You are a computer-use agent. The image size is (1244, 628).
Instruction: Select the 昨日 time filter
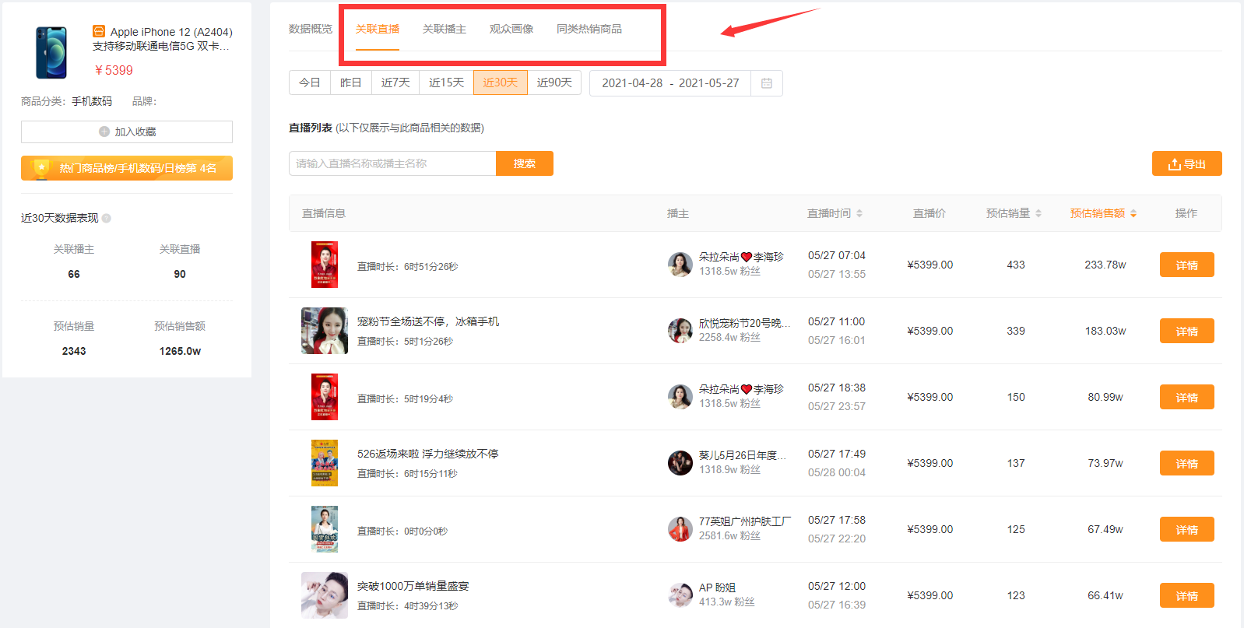click(x=351, y=82)
